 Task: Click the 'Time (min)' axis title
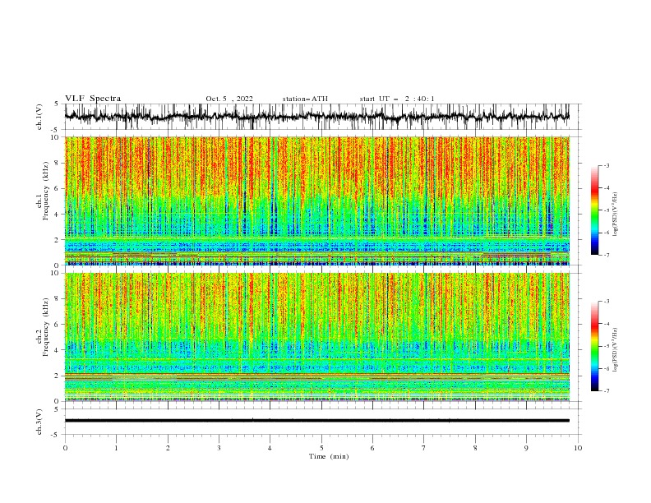tap(329, 456)
